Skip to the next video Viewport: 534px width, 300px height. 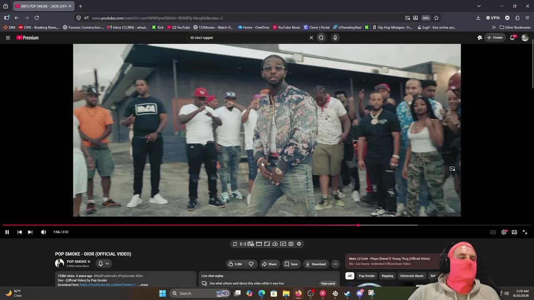(x=30, y=232)
